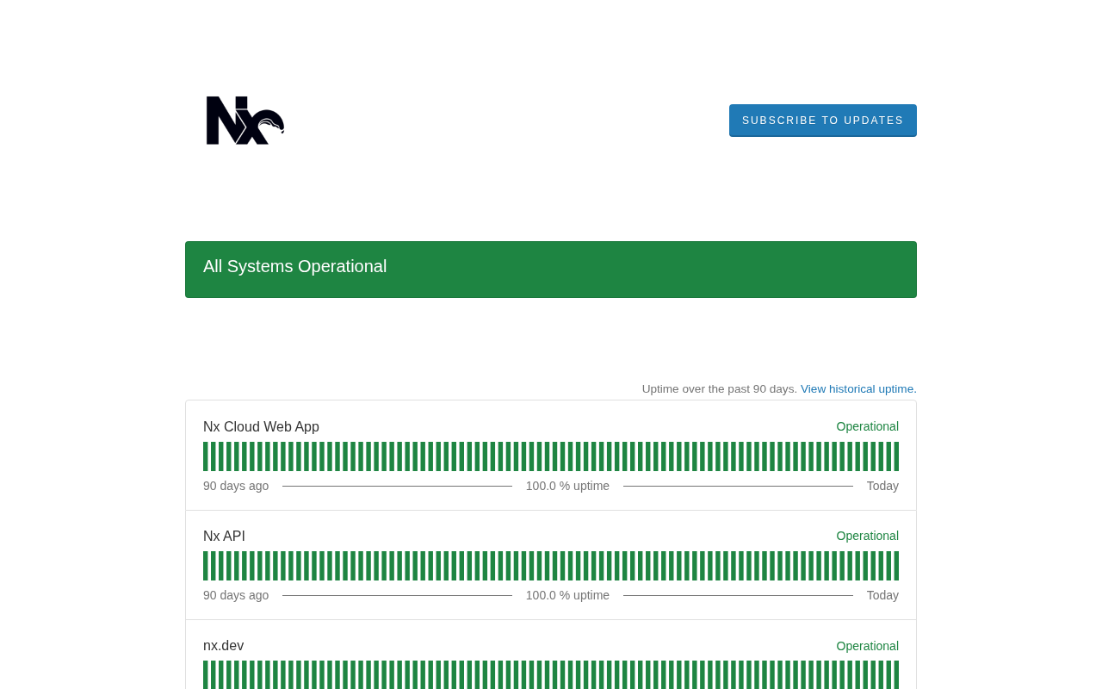Click the first uptime bar of nx.dev
The height and width of the screenshot is (689, 1102).
(205, 675)
